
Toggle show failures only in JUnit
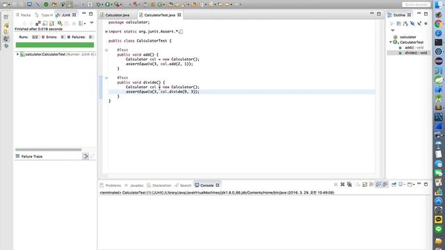click(38, 23)
